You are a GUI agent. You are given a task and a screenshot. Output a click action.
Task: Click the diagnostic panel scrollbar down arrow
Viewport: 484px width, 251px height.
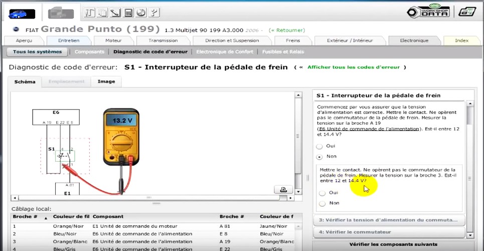pyautogui.click(x=470, y=235)
